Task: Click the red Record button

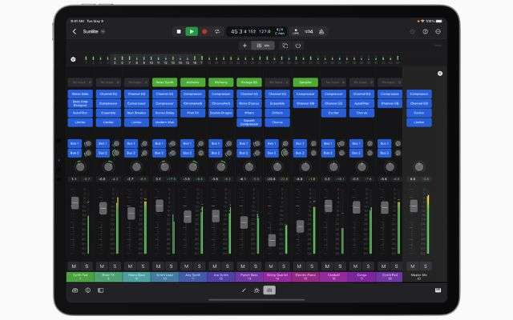Action: [204, 31]
